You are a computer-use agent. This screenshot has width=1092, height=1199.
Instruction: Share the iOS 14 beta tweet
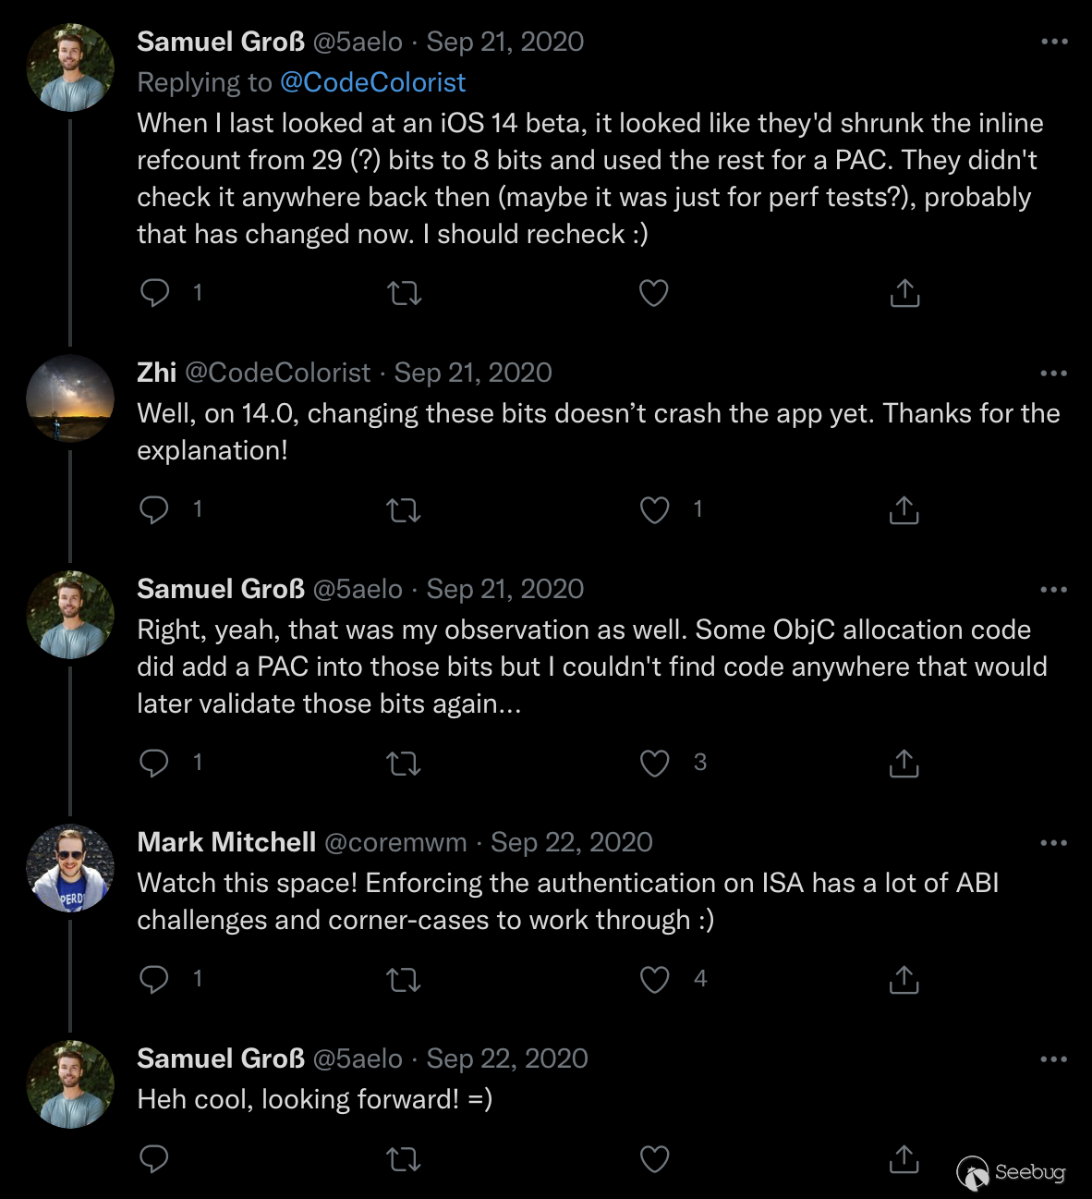[904, 293]
